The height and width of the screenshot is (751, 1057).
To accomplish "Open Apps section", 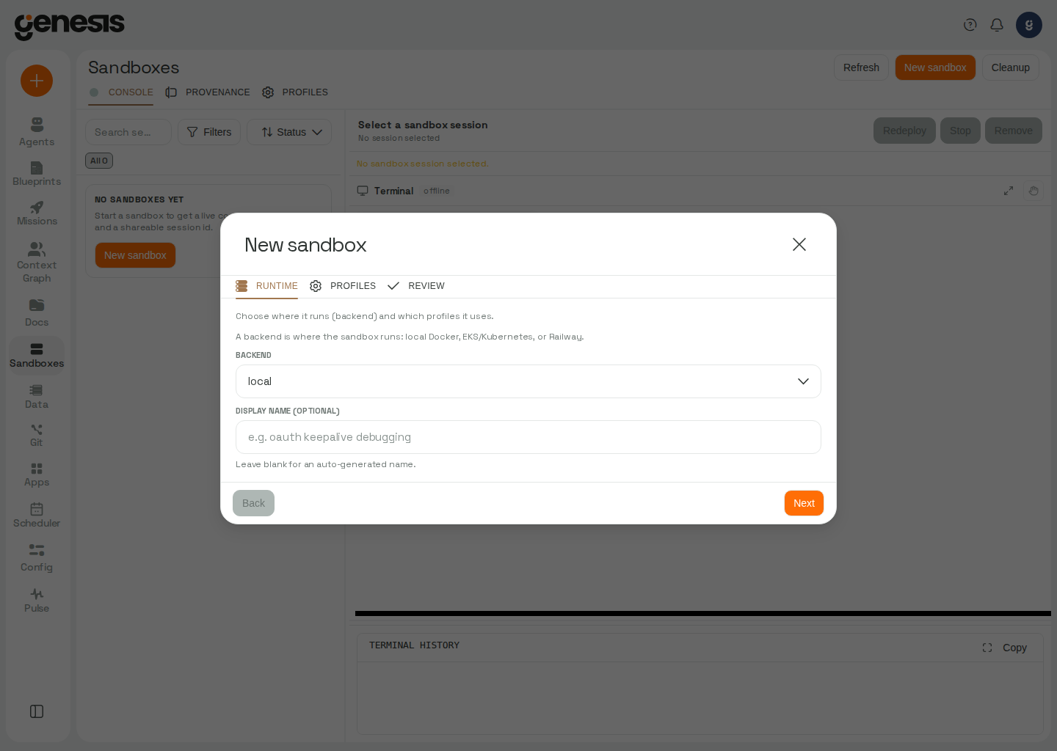I will pyautogui.click(x=37, y=475).
